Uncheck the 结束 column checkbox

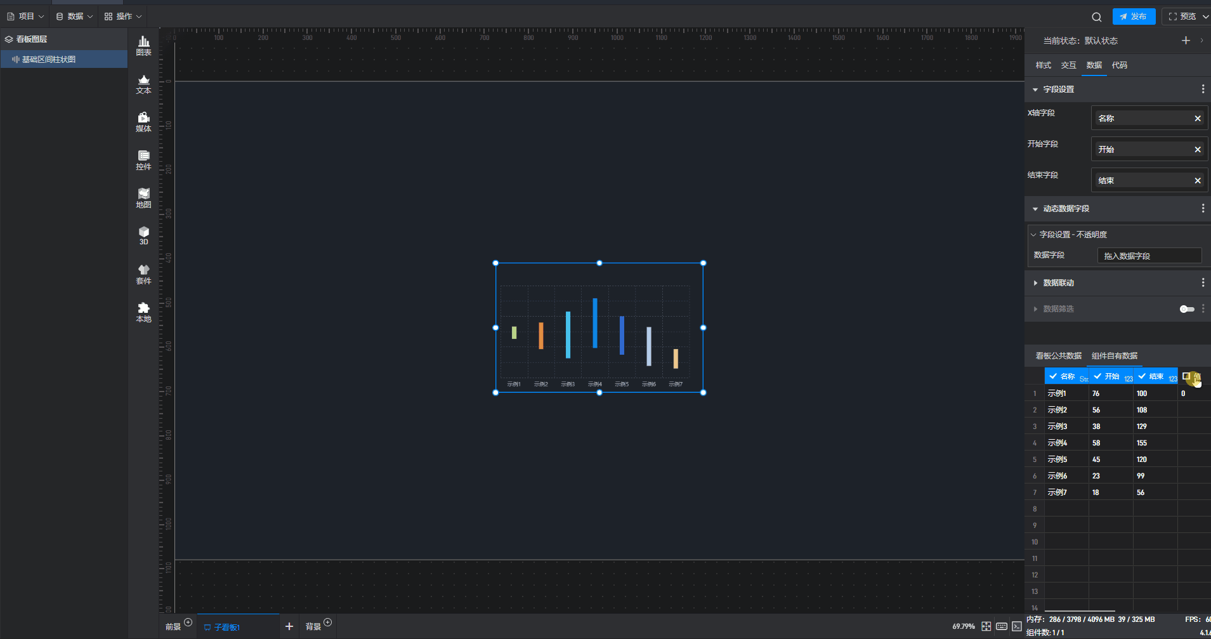point(1142,376)
